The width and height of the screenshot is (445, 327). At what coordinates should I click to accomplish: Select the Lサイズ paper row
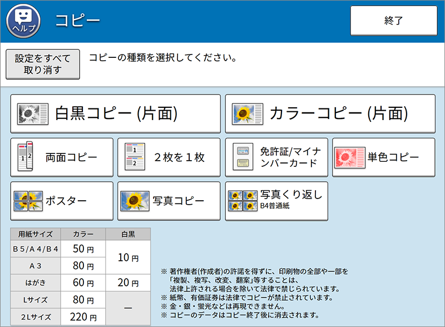pos(34,300)
